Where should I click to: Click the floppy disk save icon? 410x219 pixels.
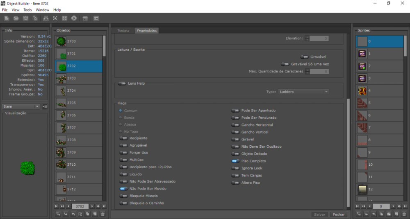(x=25, y=18)
